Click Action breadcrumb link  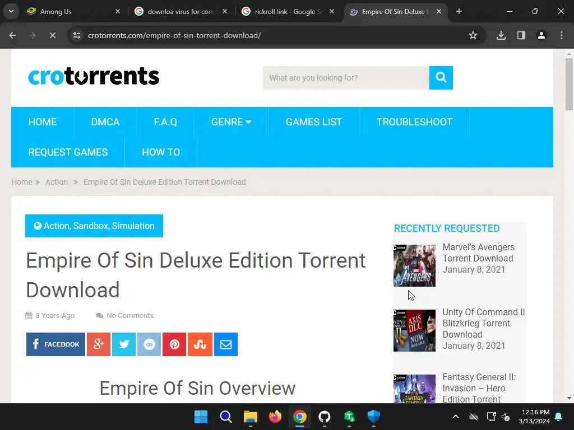coord(57,182)
